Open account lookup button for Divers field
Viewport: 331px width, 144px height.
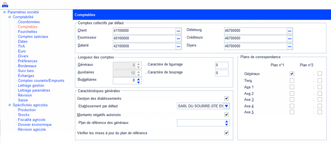289,46
